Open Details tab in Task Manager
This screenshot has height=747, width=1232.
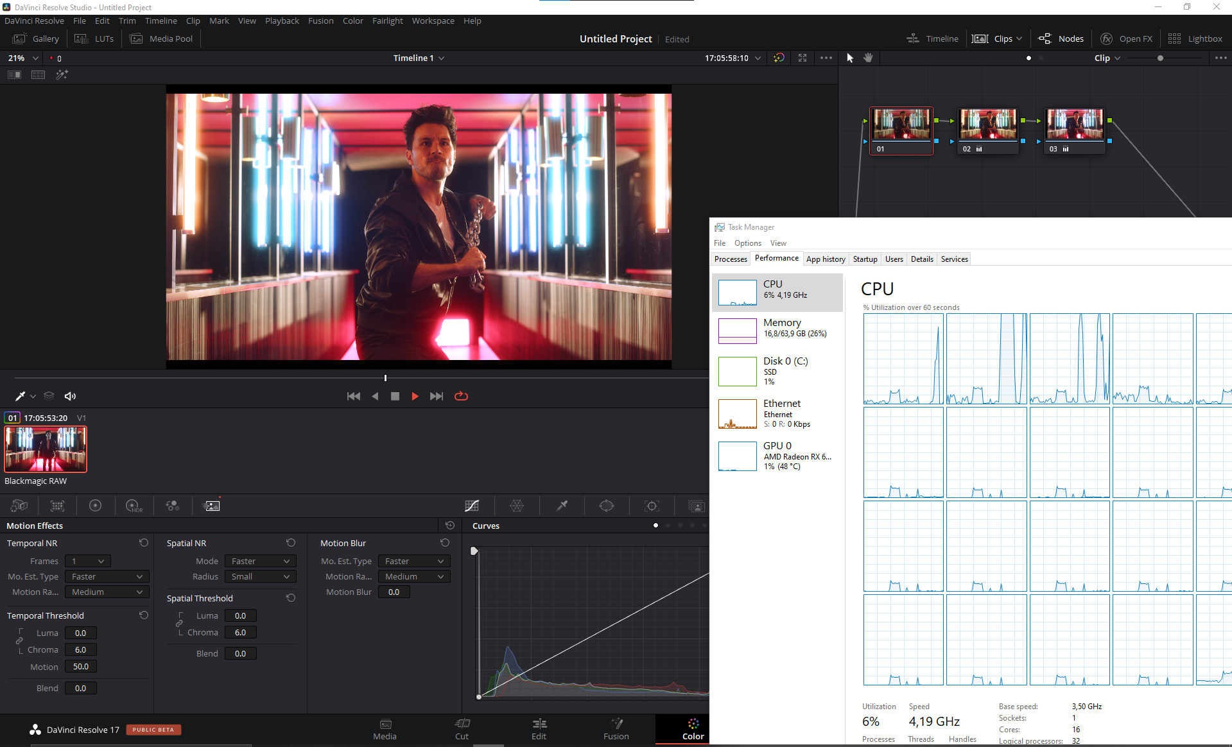click(x=922, y=259)
